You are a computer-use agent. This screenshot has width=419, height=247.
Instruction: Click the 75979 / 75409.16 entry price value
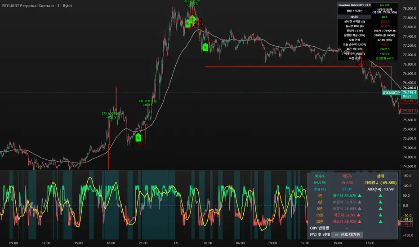click(x=384, y=31)
